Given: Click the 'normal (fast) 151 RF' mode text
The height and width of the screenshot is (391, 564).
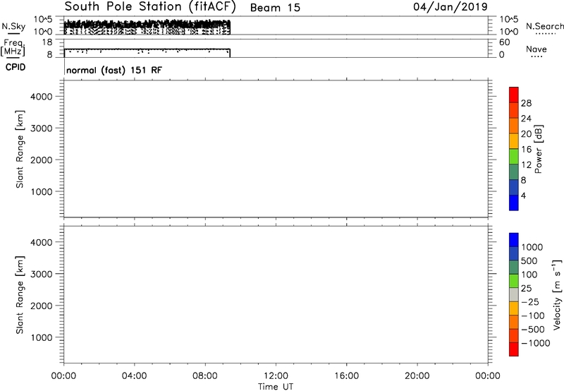Looking at the screenshot, I should (x=114, y=70).
